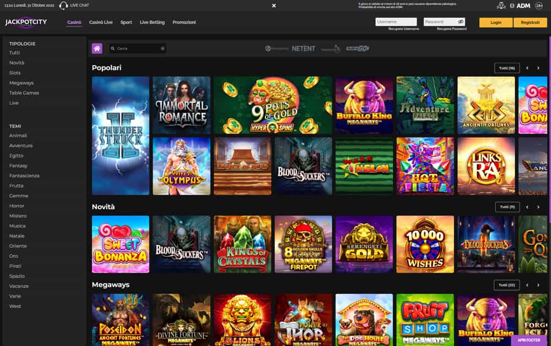Open Live Betting tab

pos(152,22)
